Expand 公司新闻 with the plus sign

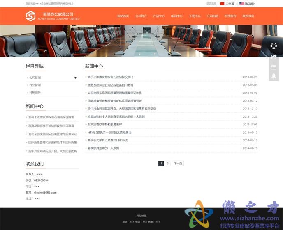pyautogui.click(x=75, y=77)
